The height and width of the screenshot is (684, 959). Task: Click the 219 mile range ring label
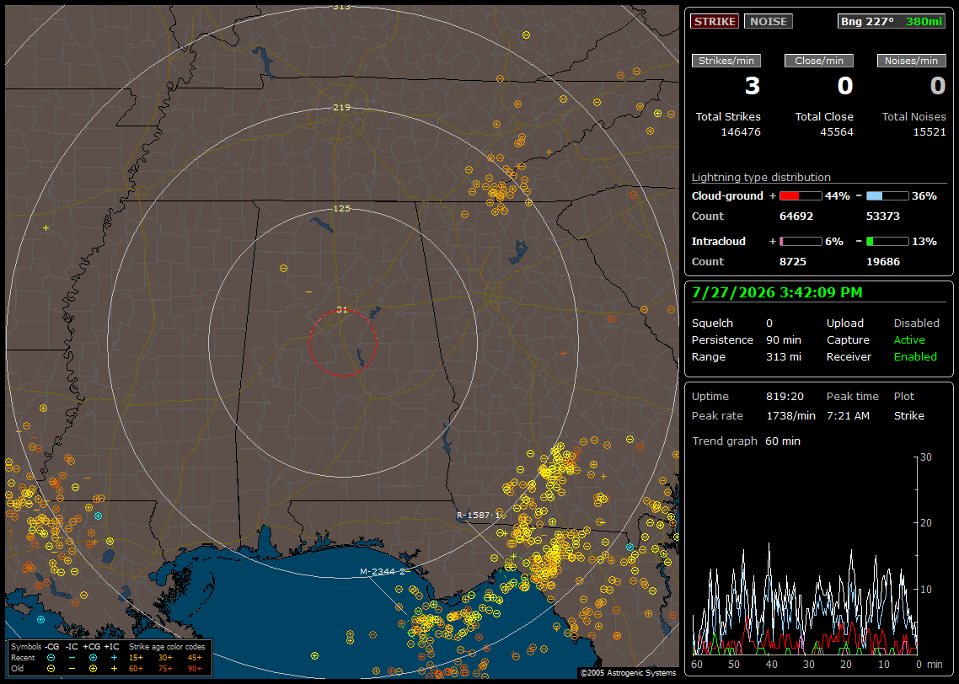(342, 107)
